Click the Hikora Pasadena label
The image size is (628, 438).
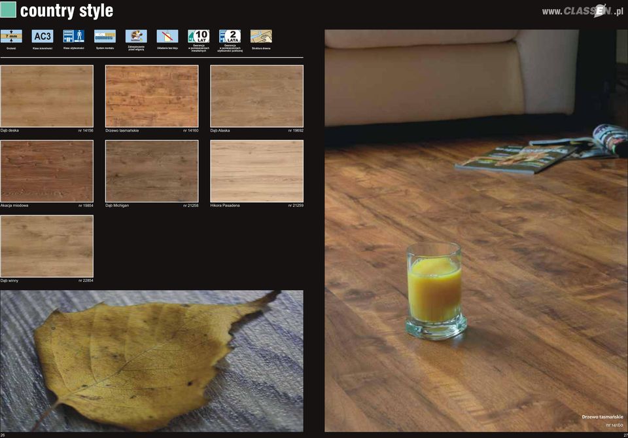[225, 206]
